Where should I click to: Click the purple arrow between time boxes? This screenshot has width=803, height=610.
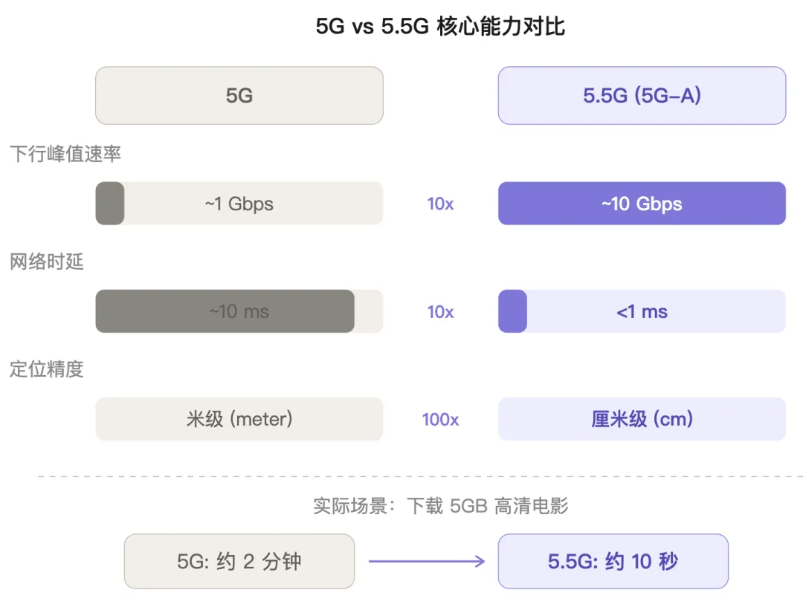click(x=427, y=562)
